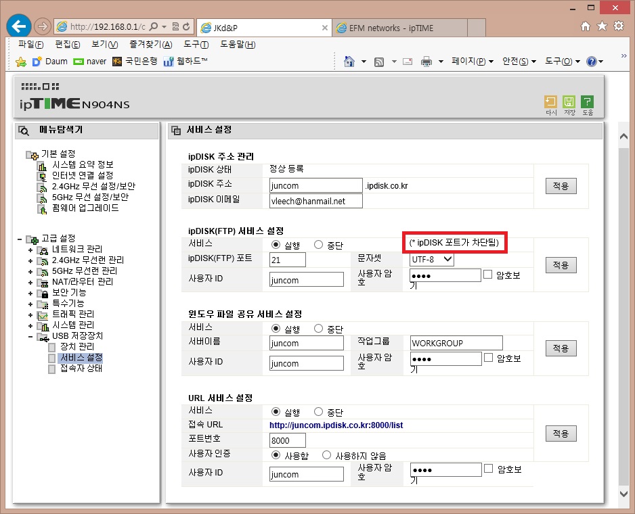
Task: Click the command bar help question icon
Action: click(592, 62)
